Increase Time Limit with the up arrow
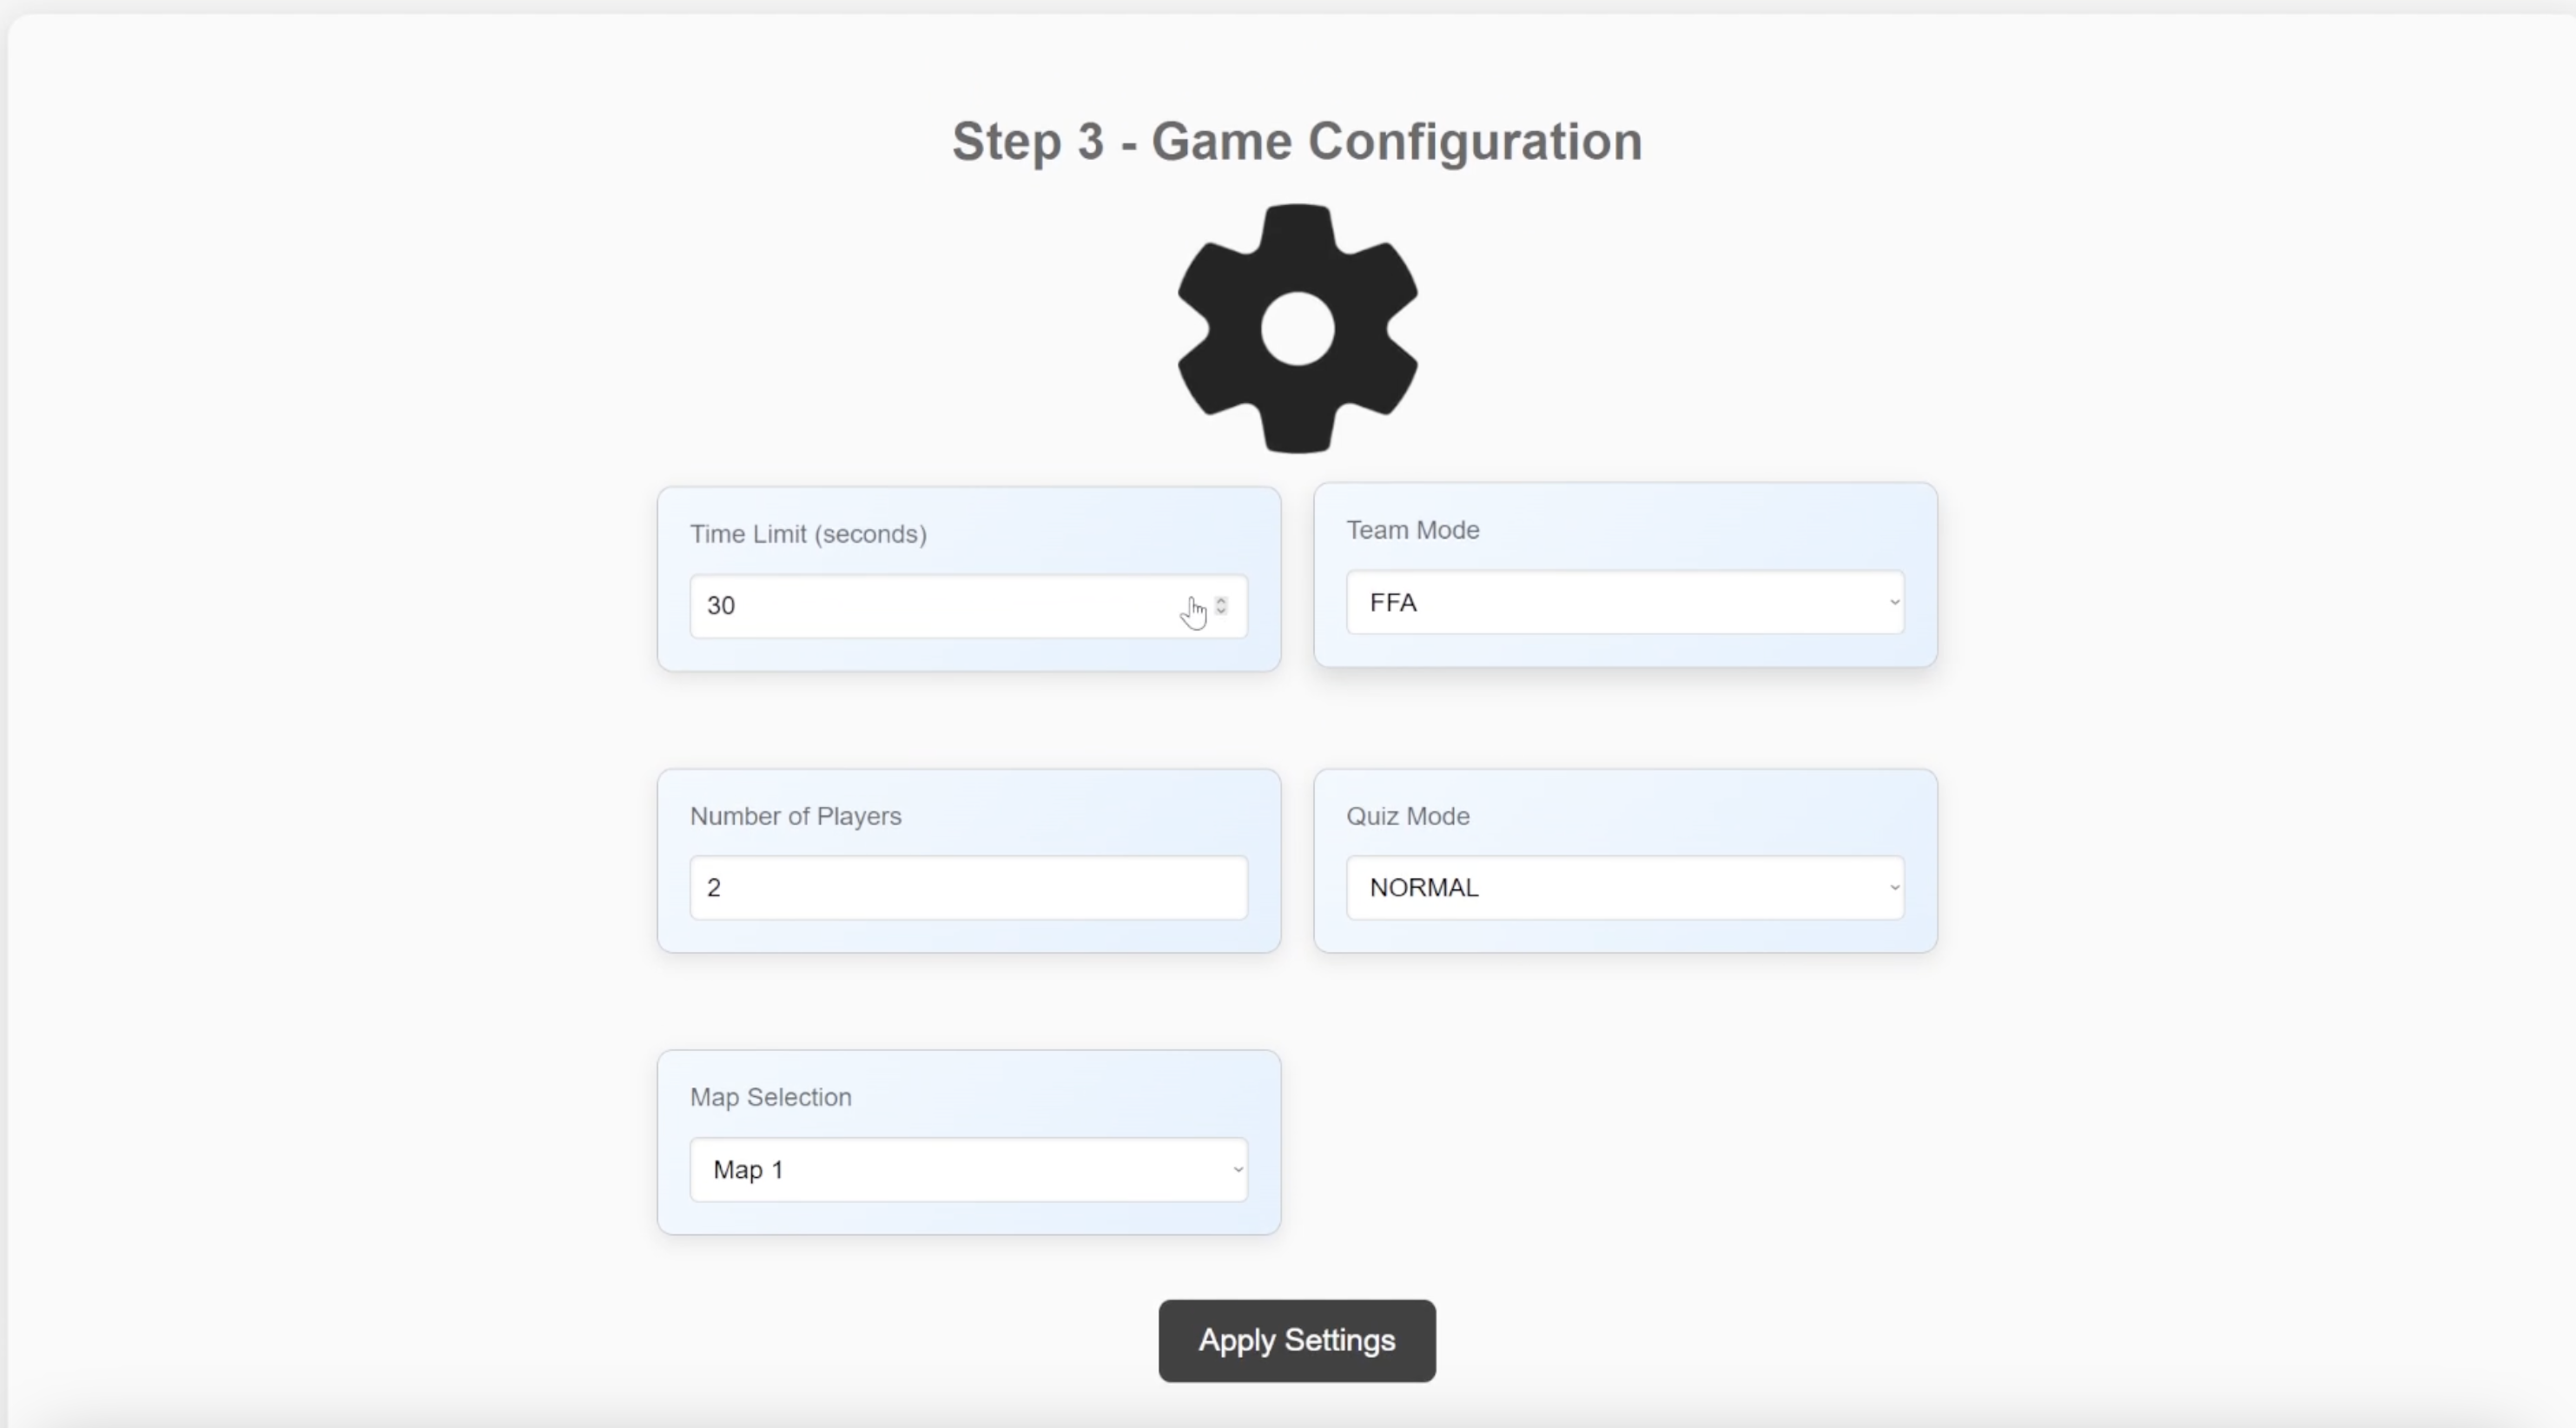The height and width of the screenshot is (1428, 2576). [x=1221, y=600]
